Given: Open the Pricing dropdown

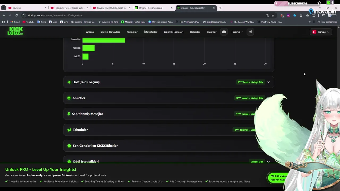Looking at the screenshot, I should (x=237, y=32).
